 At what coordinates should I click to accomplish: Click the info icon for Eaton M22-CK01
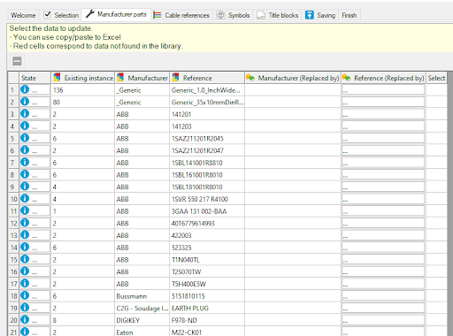pos(25,332)
